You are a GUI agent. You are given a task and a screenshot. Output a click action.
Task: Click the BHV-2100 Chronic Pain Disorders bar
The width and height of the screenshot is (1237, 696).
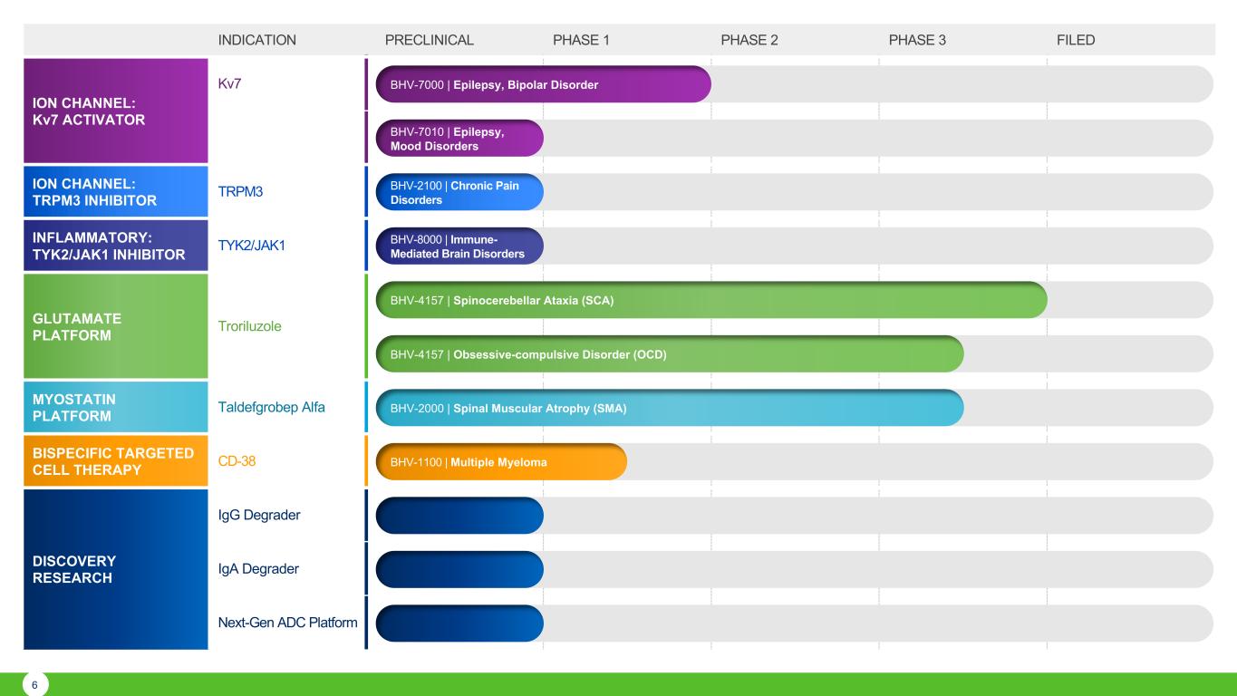[x=459, y=192]
